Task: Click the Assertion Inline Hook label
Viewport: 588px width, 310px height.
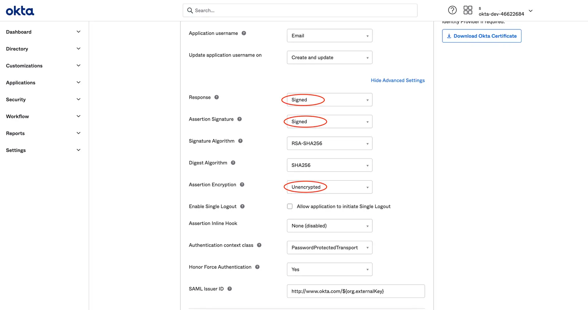Action: click(213, 223)
